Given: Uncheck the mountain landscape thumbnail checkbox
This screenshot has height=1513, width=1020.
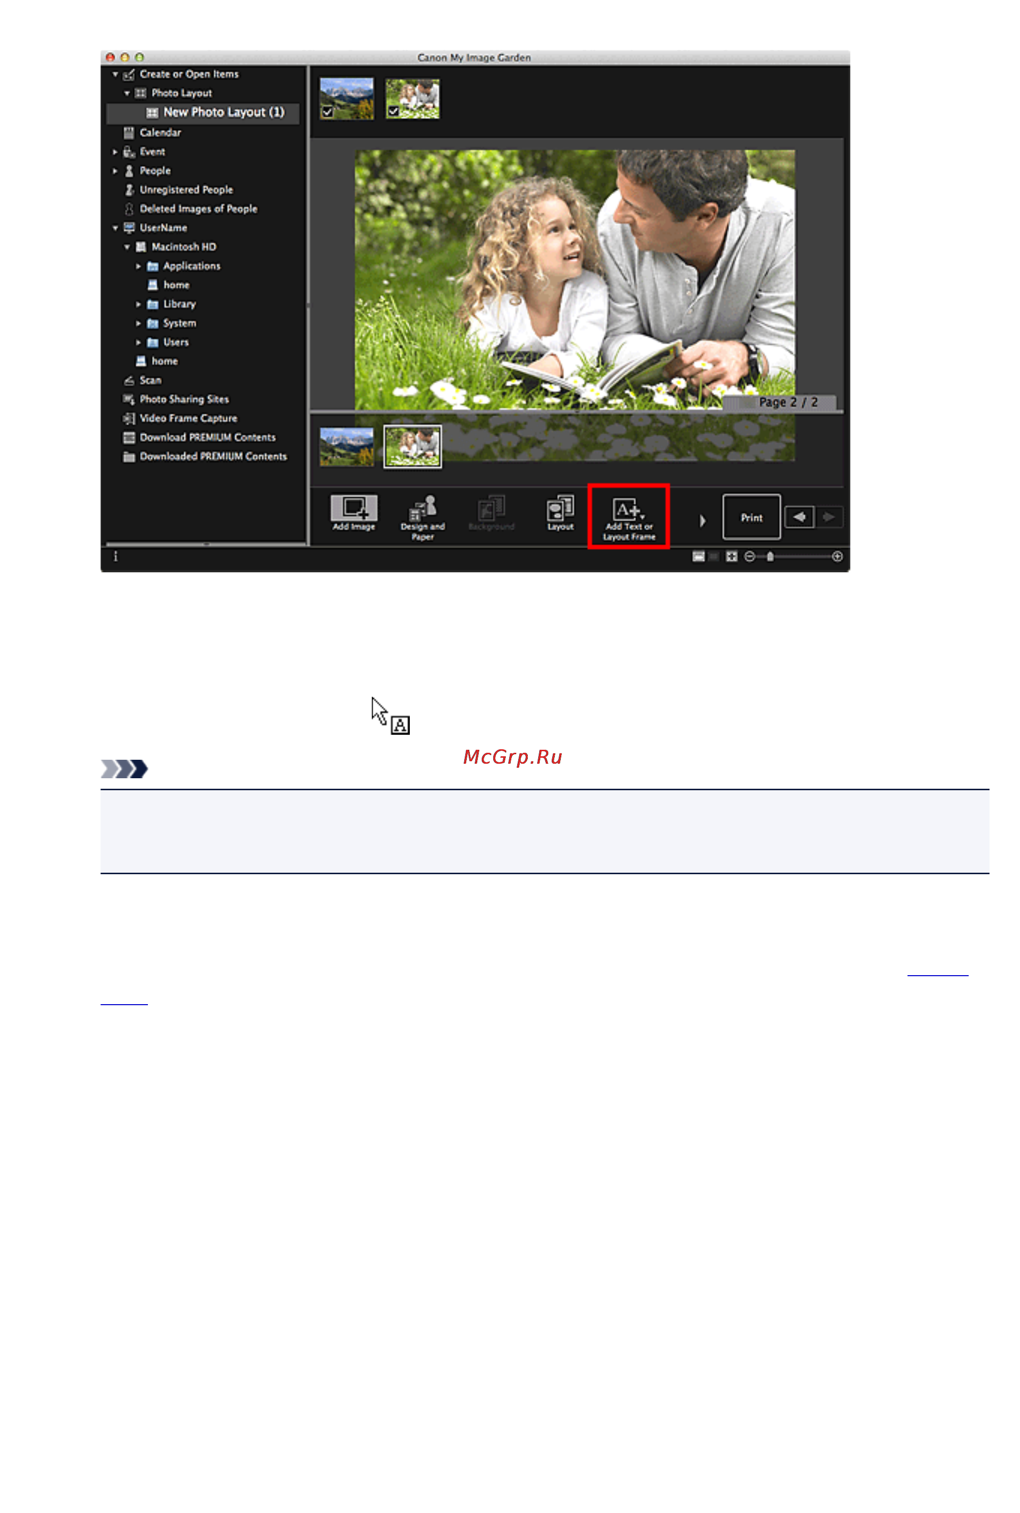Looking at the screenshot, I should tap(327, 112).
